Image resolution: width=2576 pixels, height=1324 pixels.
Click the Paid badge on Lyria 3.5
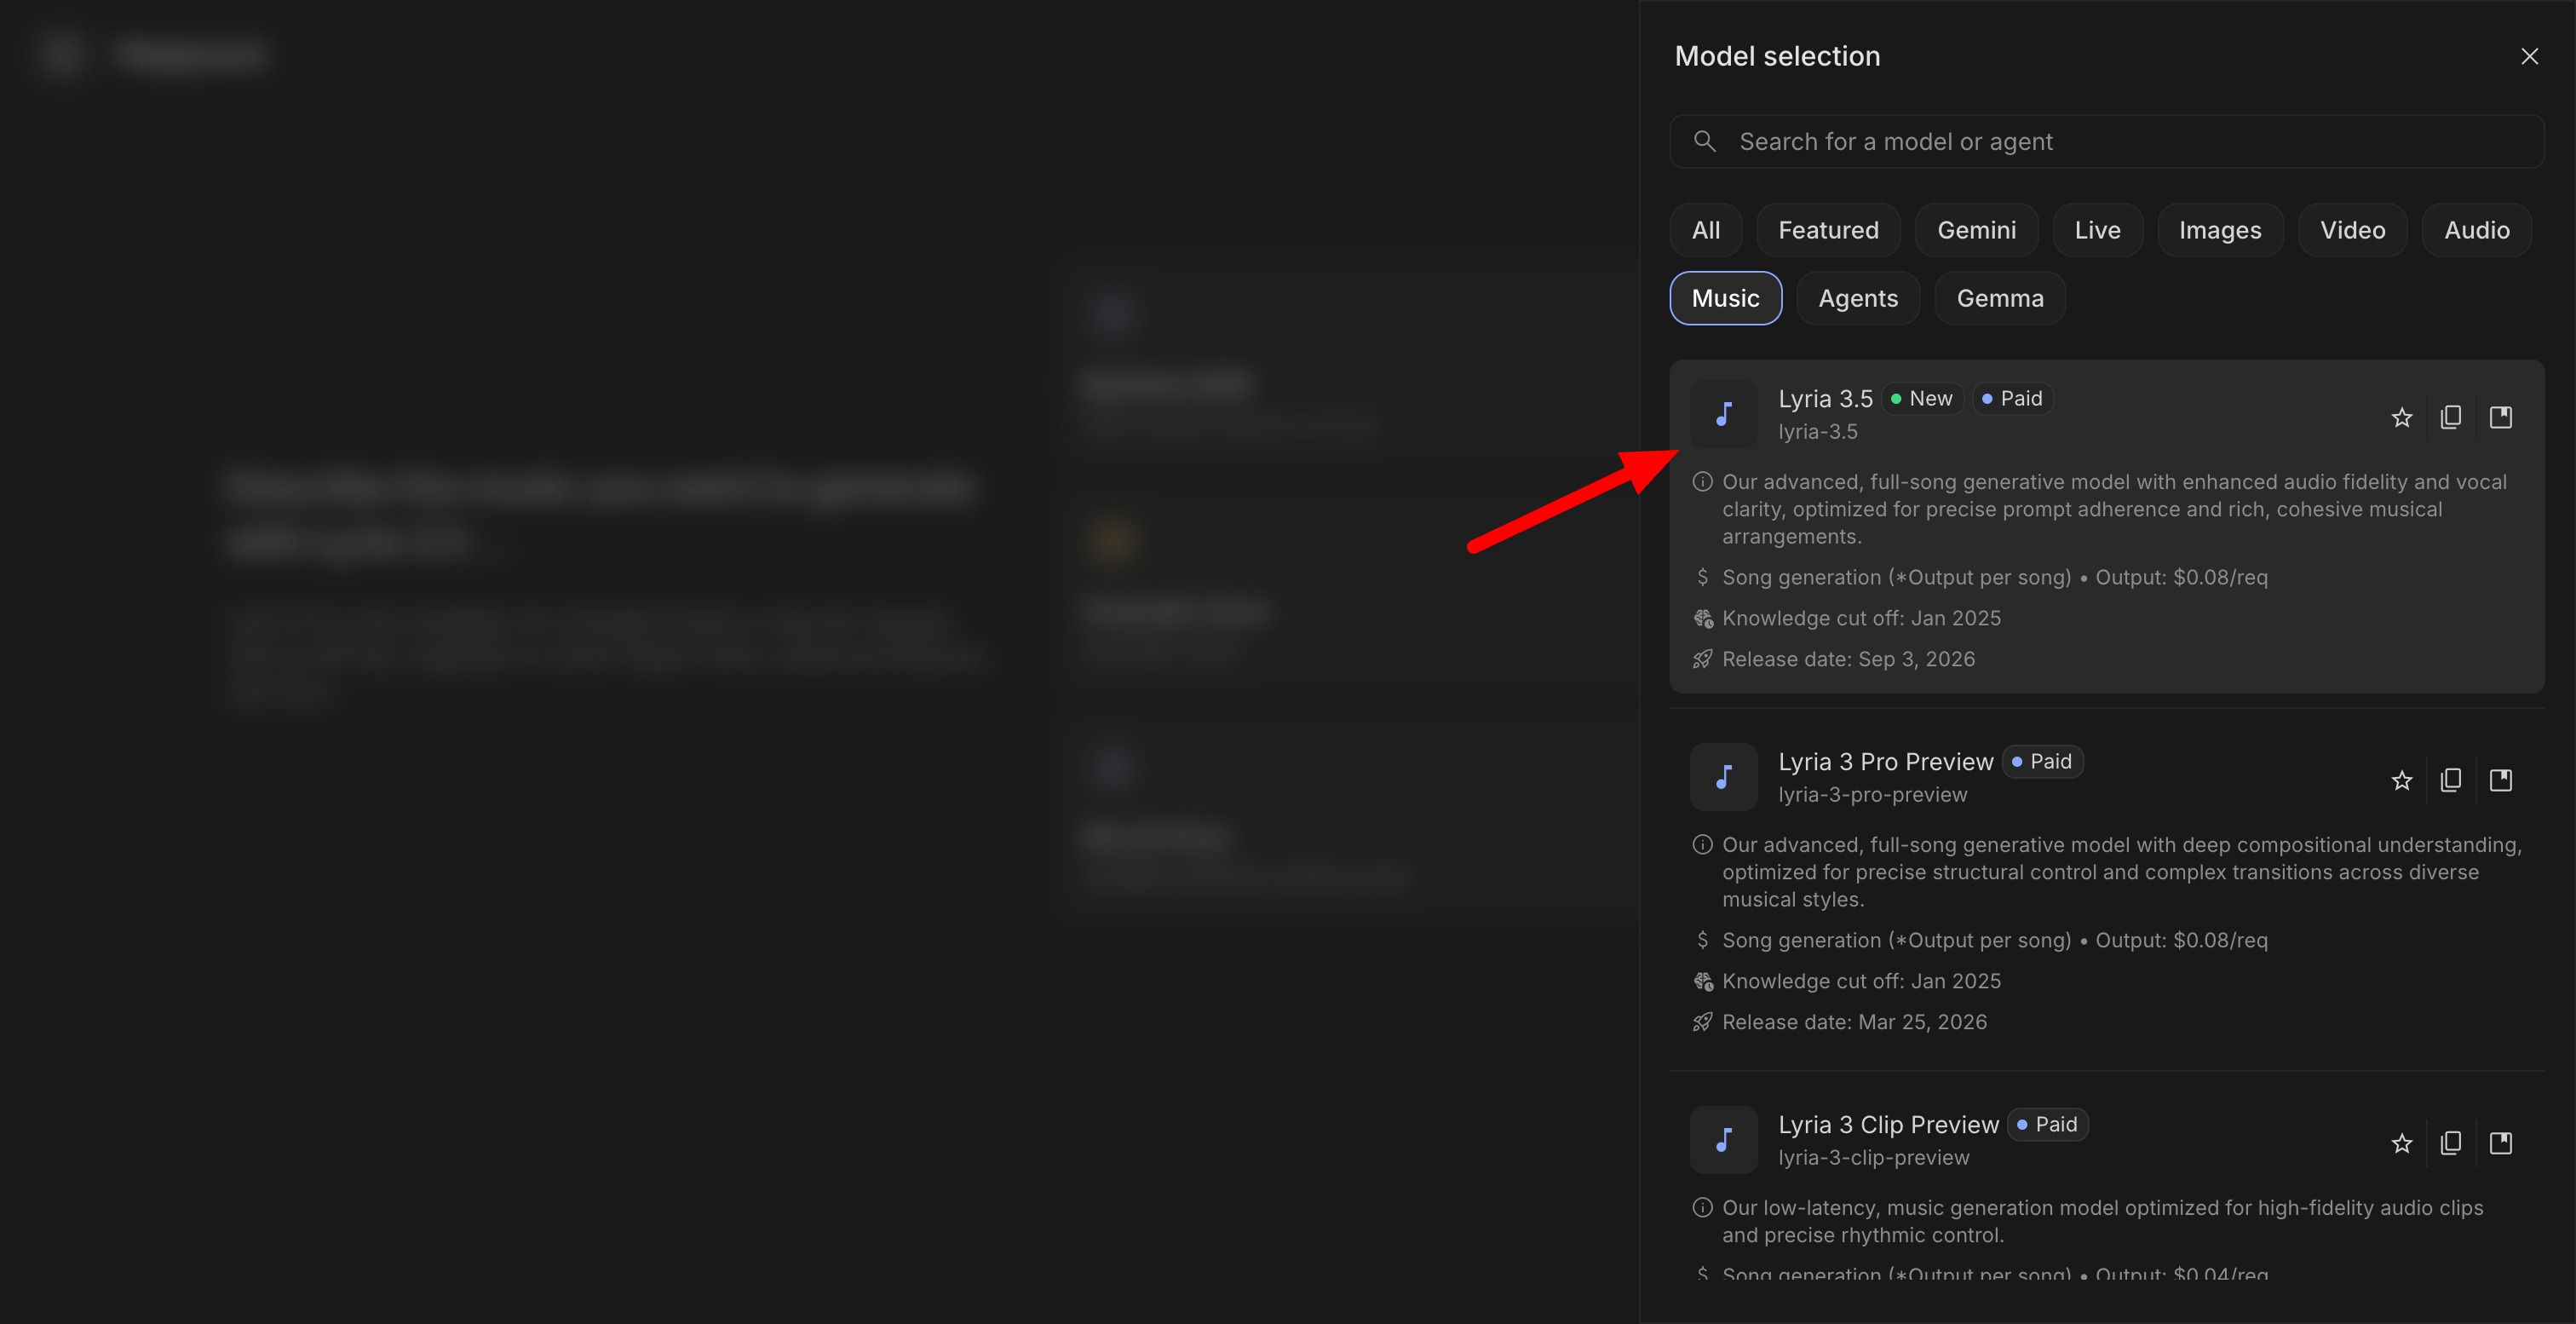(2013, 398)
